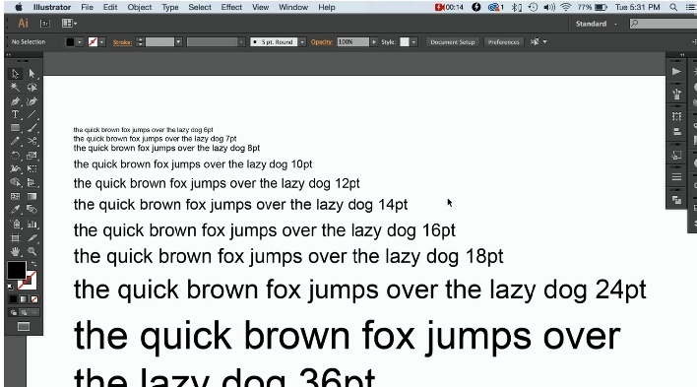Screen dimensions: 697x387
Task: Select the Shape Builder tool
Action: pyautogui.click(x=15, y=182)
